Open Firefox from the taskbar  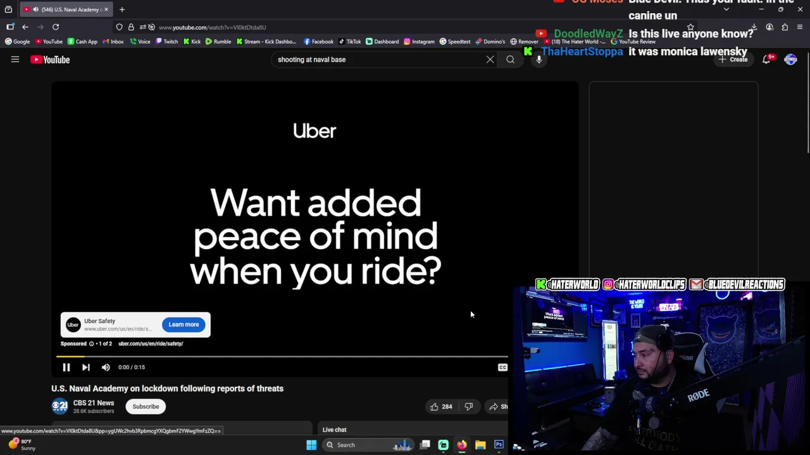[462, 445]
